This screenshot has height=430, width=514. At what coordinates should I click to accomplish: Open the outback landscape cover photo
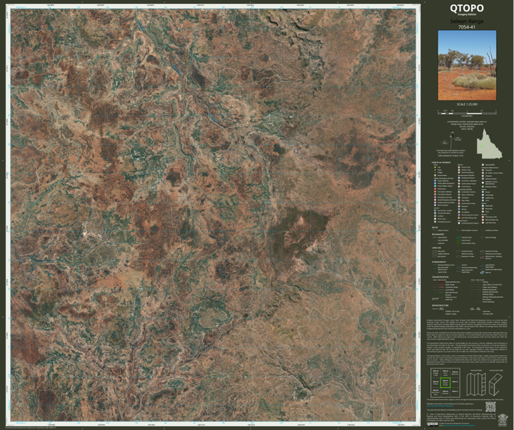click(x=466, y=66)
